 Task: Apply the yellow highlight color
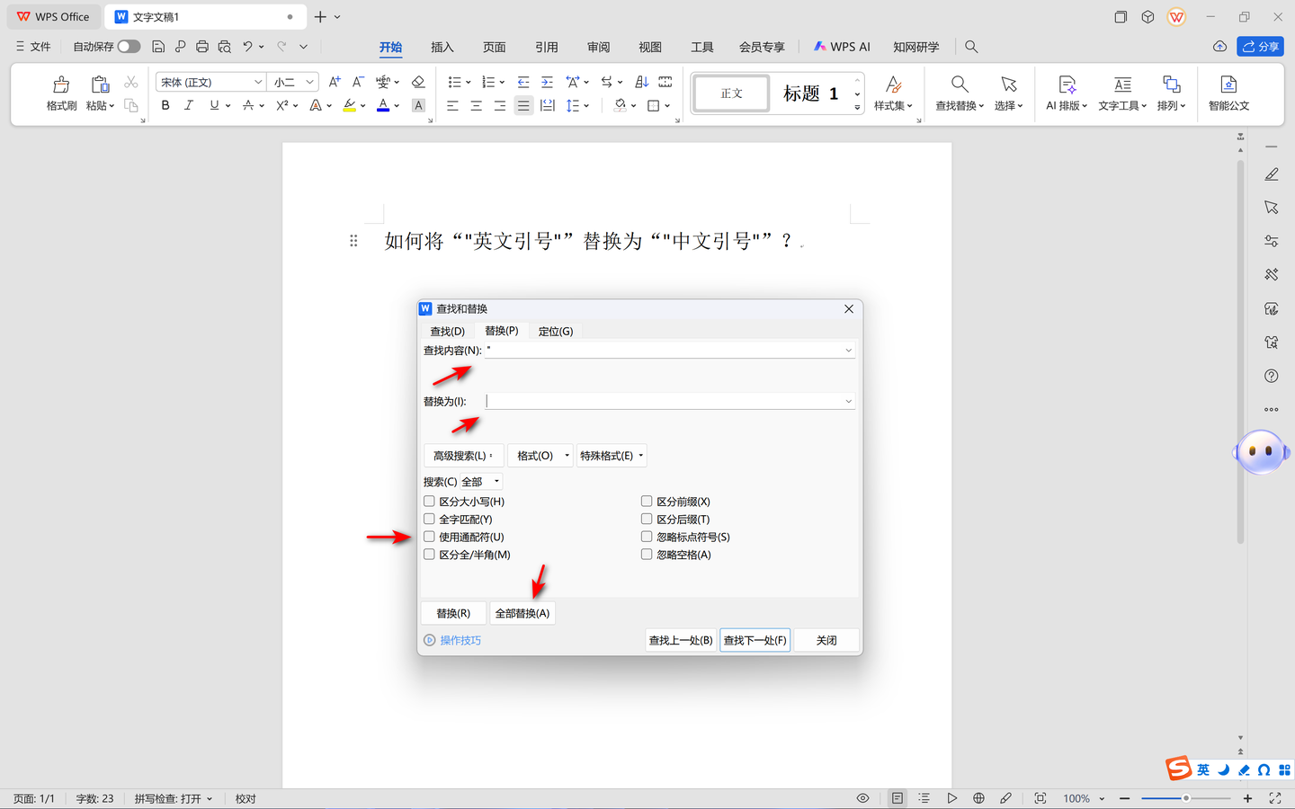tap(350, 105)
